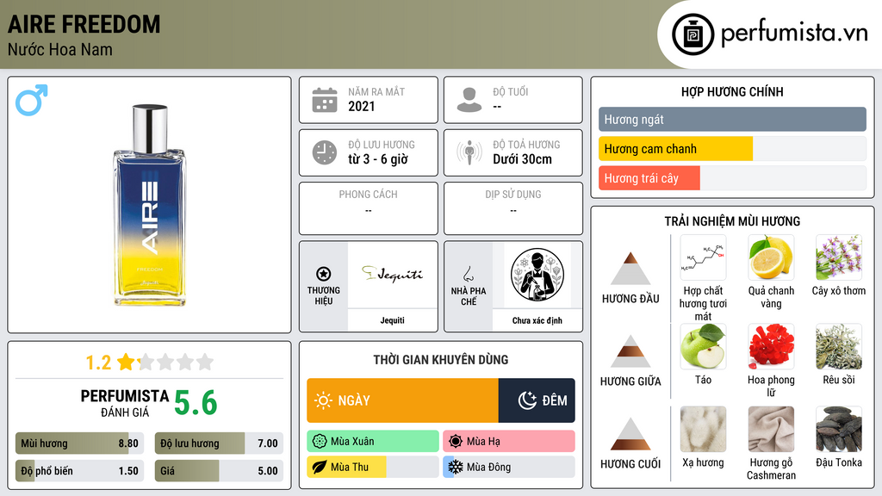Click the perfumista.vn bottle logo icon
882x496 pixels.
(693, 34)
